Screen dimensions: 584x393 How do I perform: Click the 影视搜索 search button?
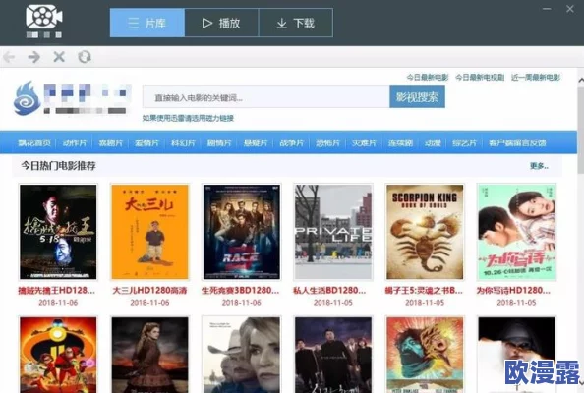[x=417, y=97]
